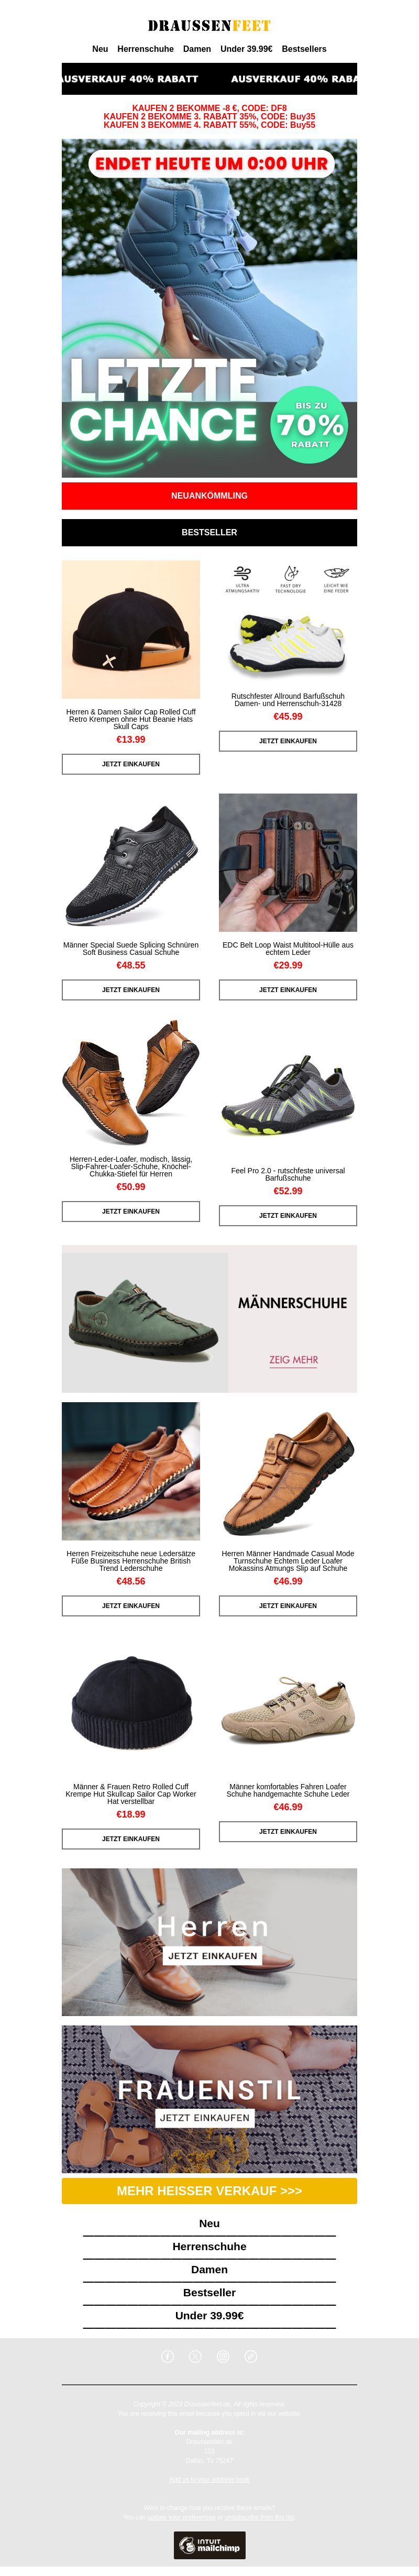This screenshot has height=2576, width=419.
Task: Click the Intuit Mailchimp badge
Action: pos(210,2544)
